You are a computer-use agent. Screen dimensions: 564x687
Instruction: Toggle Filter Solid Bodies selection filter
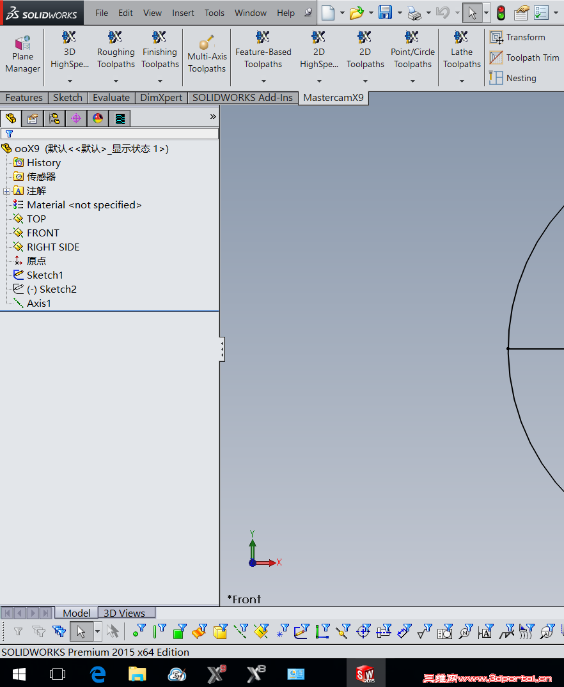pyautogui.click(x=221, y=631)
